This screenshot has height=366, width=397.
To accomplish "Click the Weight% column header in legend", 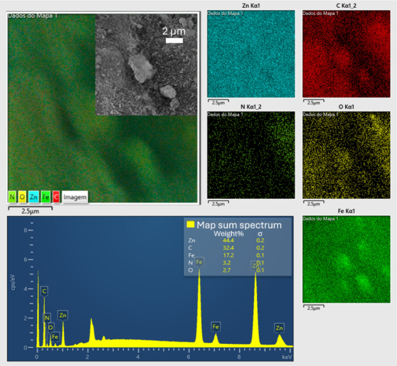I will (x=228, y=234).
